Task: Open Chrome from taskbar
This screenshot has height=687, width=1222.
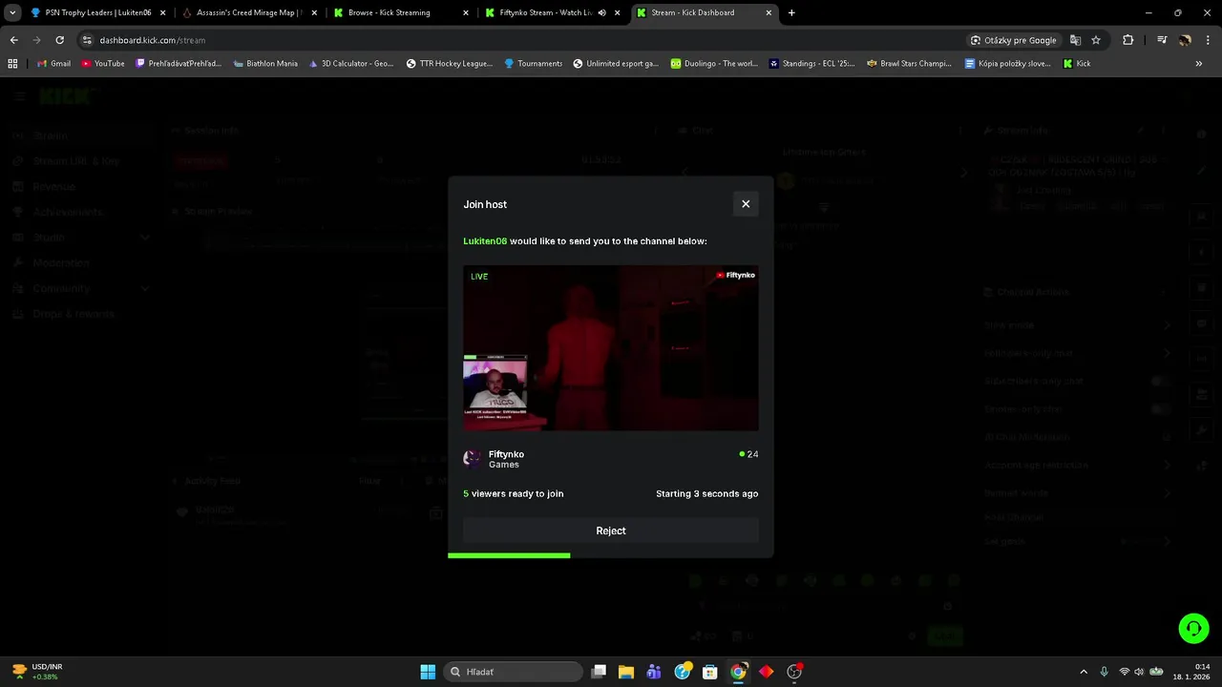Action: 738,672
